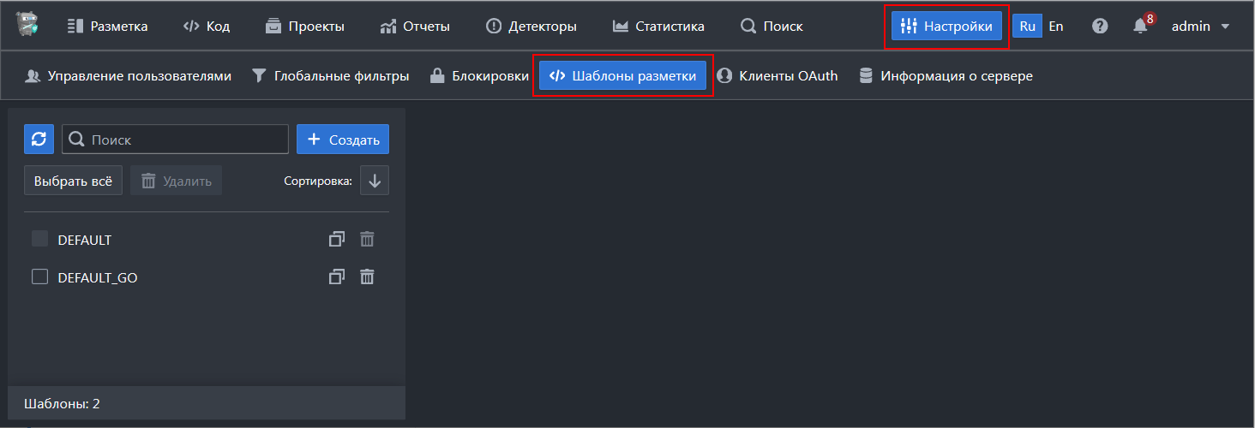The image size is (1255, 428).
Task: Click the refresh templates icon button
Action: 39,140
